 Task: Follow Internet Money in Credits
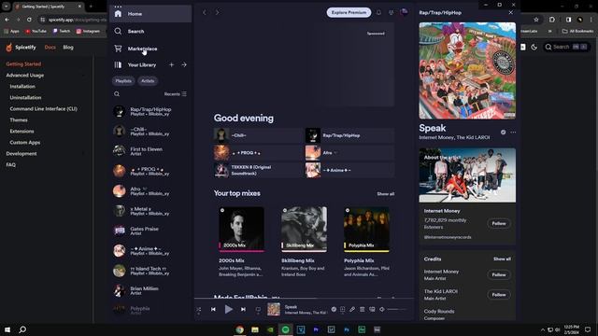coord(498,274)
